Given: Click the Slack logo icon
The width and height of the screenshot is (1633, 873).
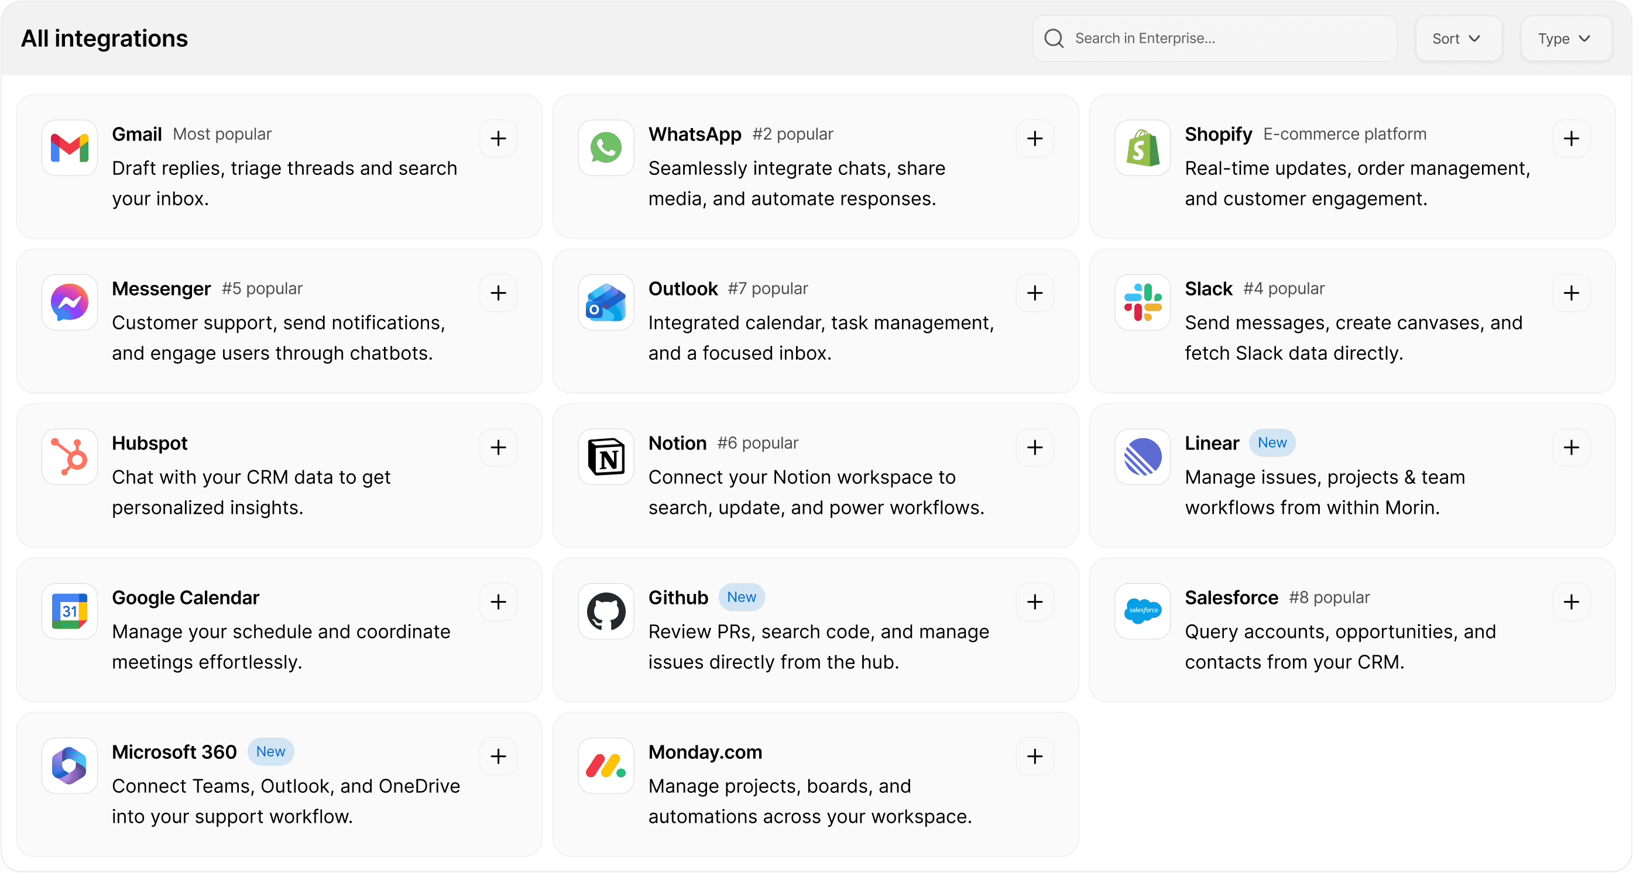Looking at the screenshot, I should (1142, 302).
